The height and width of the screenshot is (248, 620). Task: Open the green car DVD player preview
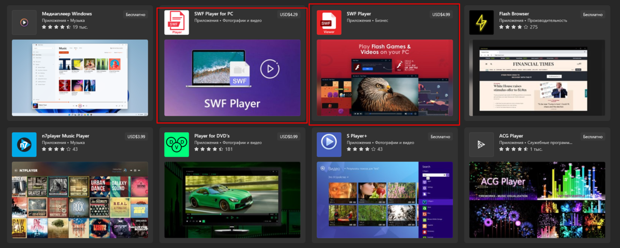coord(233,200)
